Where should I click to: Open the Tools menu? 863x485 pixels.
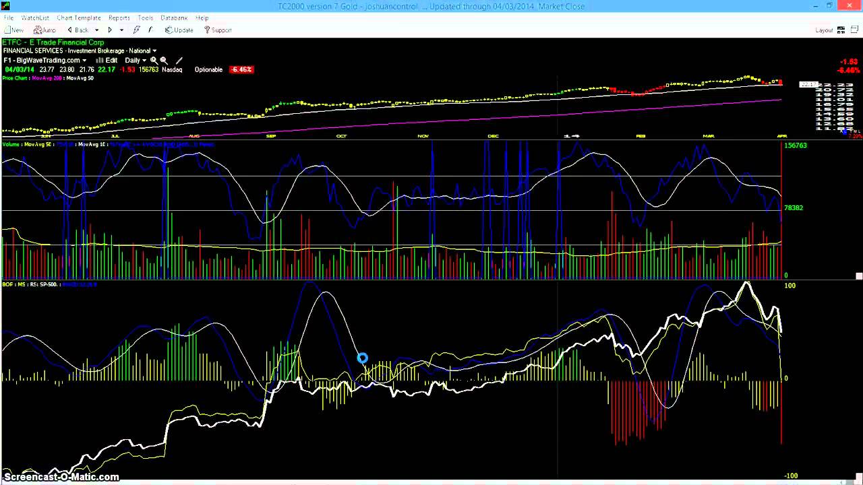pos(146,18)
